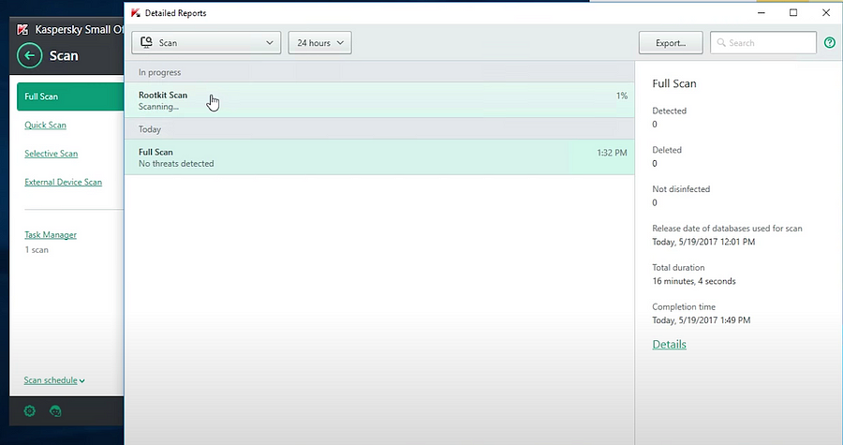Open the 24 hours period dropdown
This screenshot has width=843, height=445.
click(320, 42)
